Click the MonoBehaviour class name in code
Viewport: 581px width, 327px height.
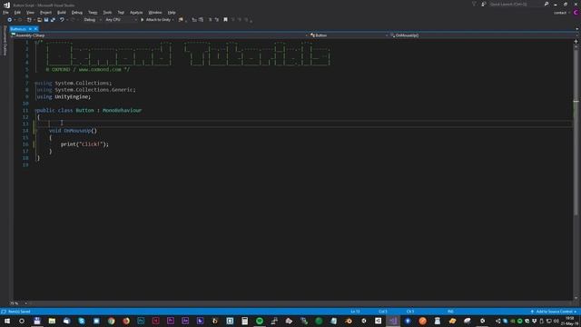[x=122, y=111]
